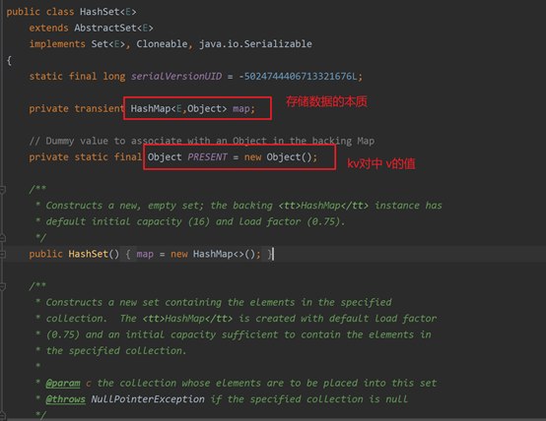
Task: Click 'Constructs a new, empty set' comment text
Action: (x=124, y=206)
